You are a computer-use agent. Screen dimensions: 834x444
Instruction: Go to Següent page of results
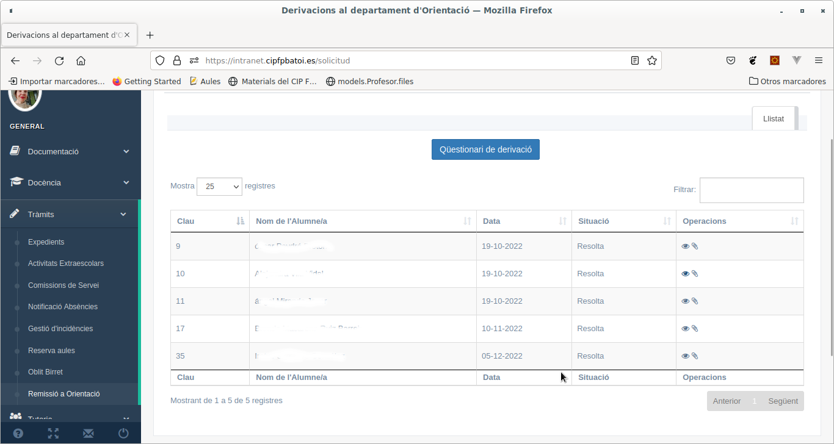[783, 401]
